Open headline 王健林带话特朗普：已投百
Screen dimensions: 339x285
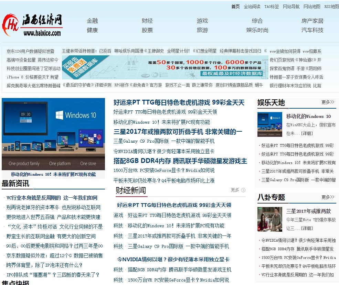click(86, 51)
